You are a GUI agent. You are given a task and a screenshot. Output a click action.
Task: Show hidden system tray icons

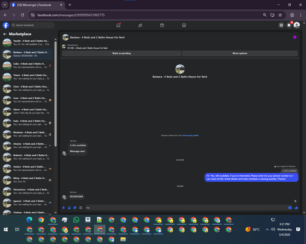point(267,229)
